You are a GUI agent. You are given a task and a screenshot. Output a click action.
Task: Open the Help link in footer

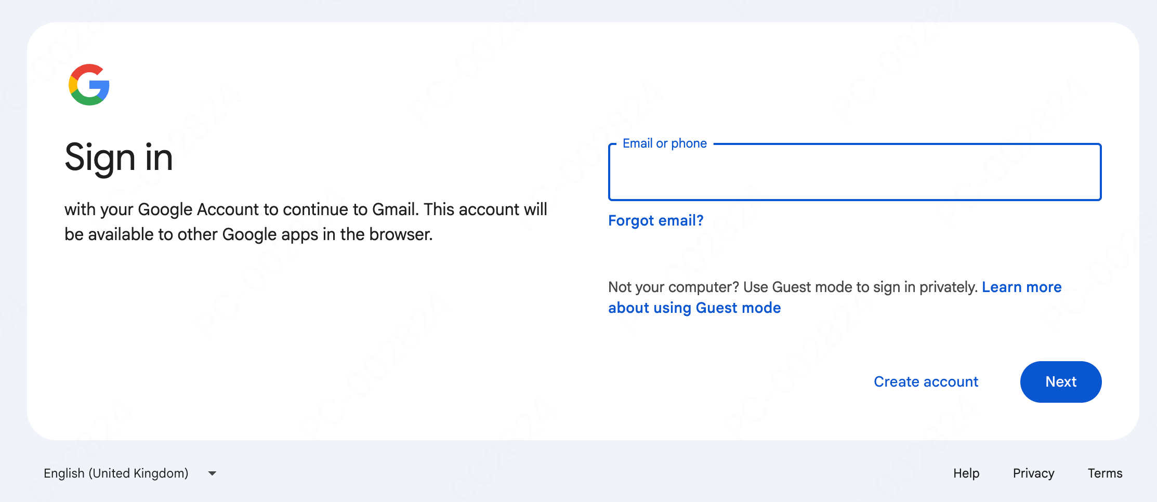click(x=966, y=473)
